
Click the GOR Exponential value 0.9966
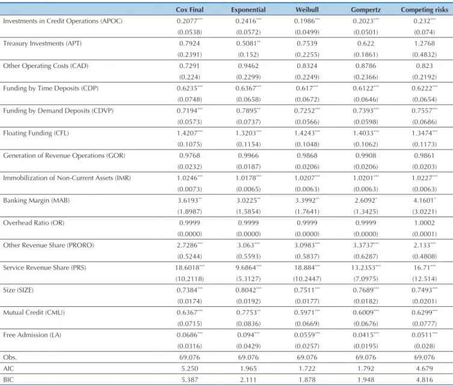pos(248,156)
